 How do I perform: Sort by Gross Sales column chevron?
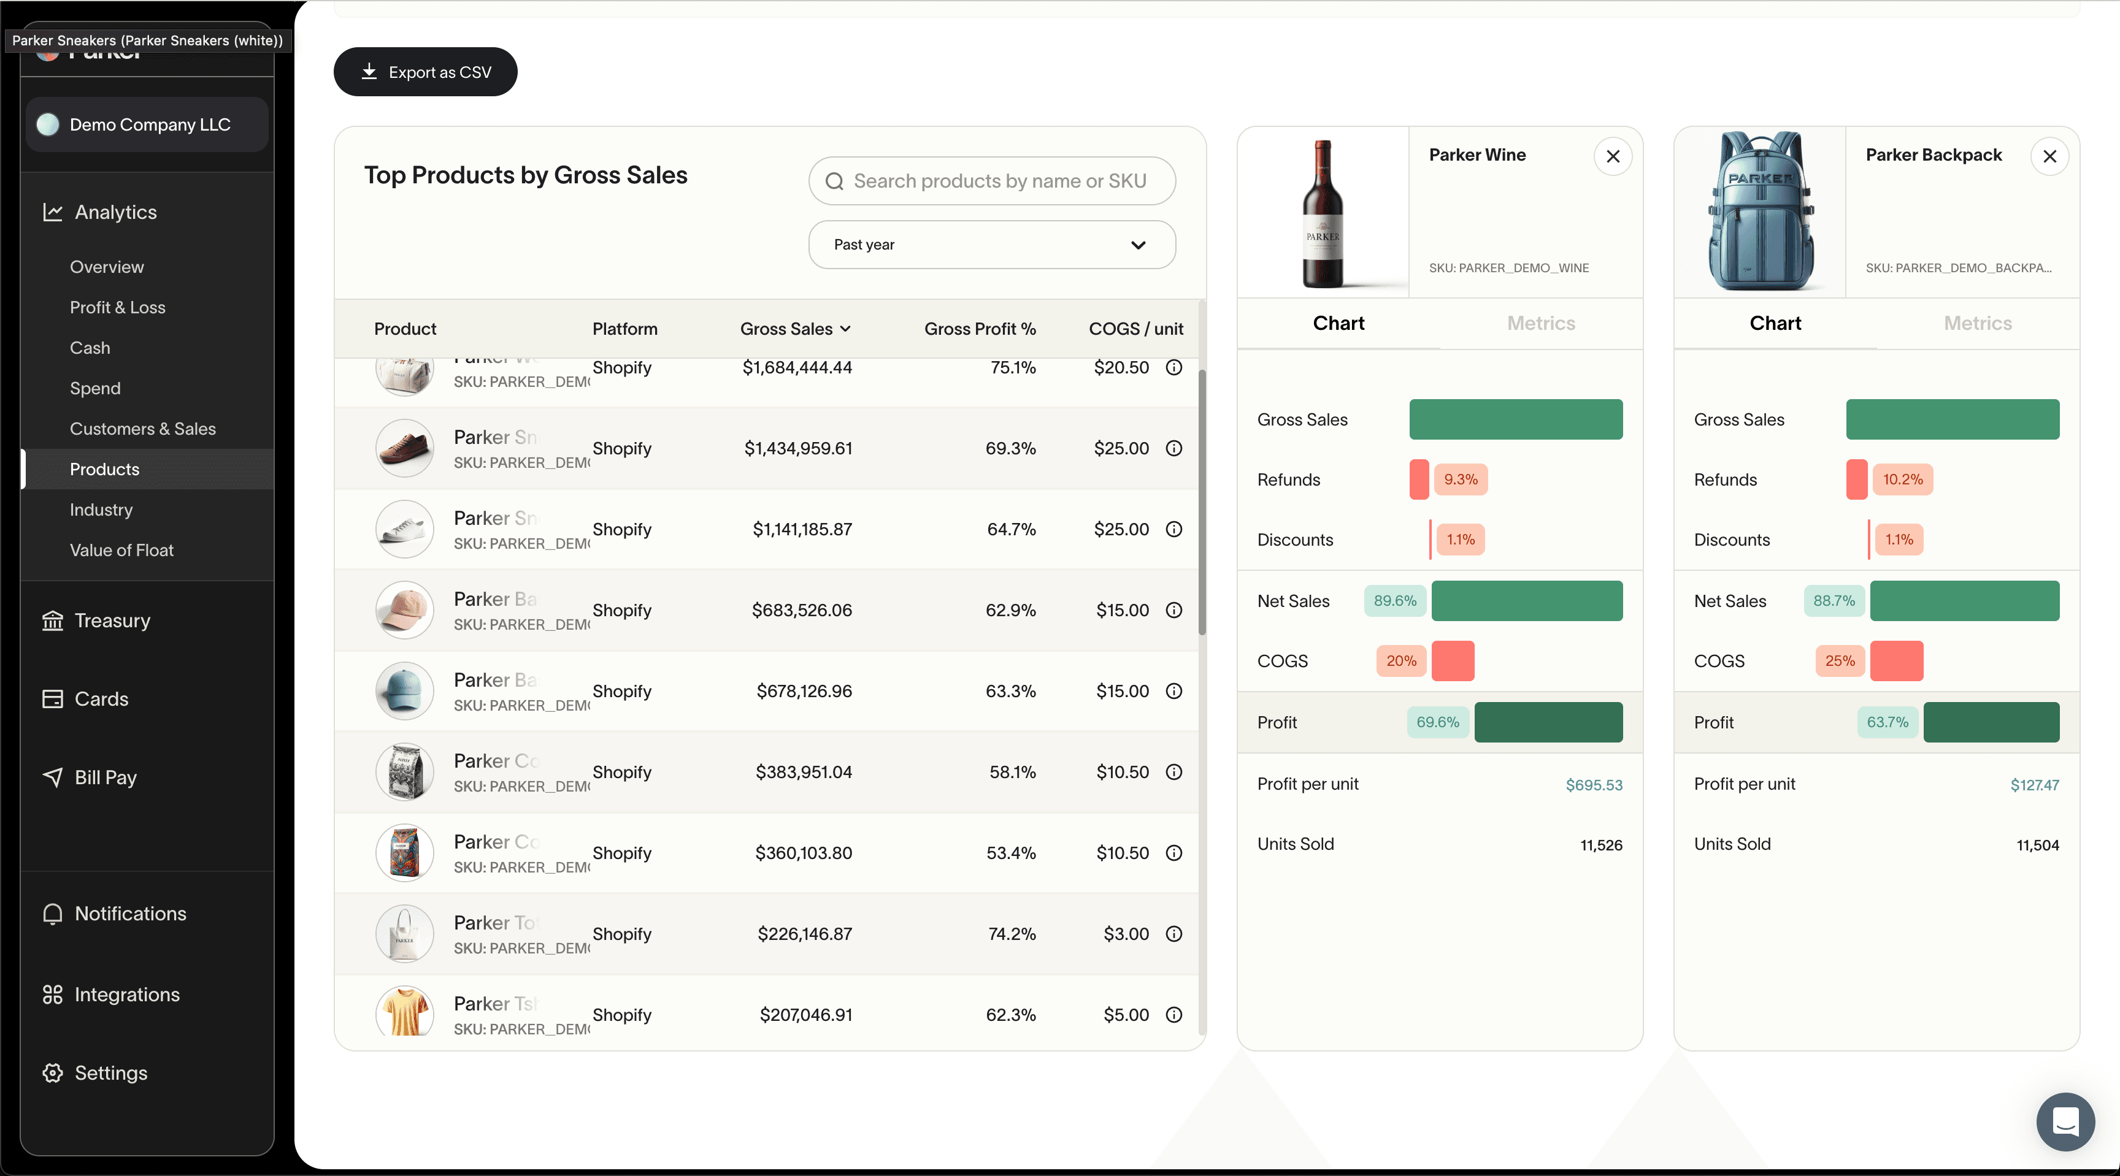click(x=845, y=329)
